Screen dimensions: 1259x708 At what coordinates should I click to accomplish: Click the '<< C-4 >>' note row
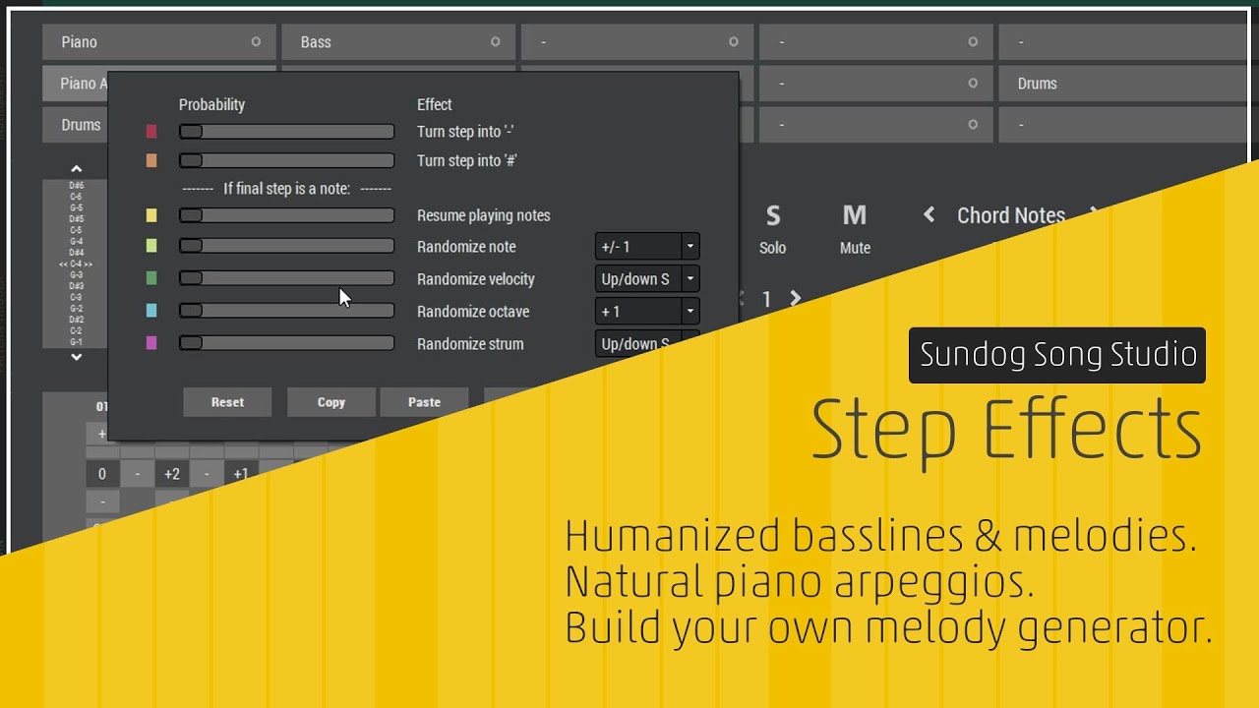[x=76, y=265]
